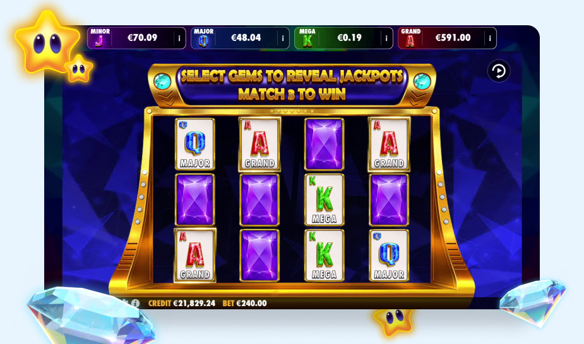Click the revealed Major Q card at top left
Viewport: 584px width, 344px height.
[x=195, y=144]
